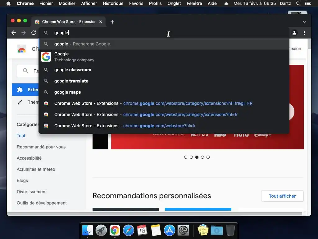Select the fourth carousel dot

(202, 157)
